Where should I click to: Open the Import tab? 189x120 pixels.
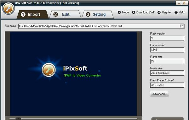32,14
